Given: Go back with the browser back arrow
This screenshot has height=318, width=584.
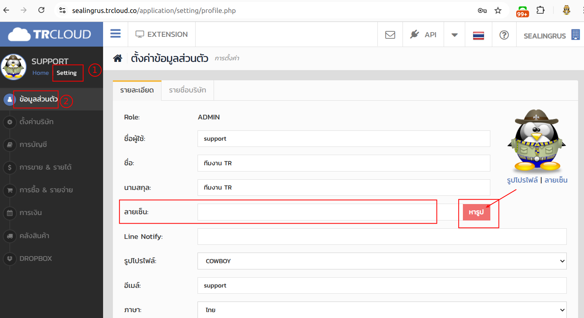Looking at the screenshot, I should (6, 11).
